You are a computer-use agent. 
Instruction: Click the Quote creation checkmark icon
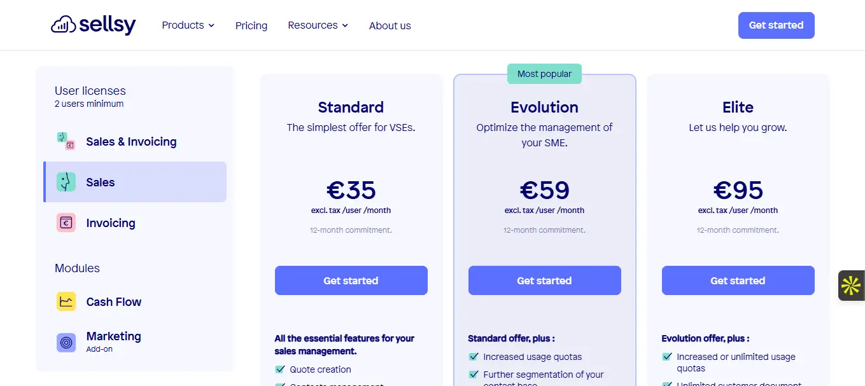click(x=280, y=369)
